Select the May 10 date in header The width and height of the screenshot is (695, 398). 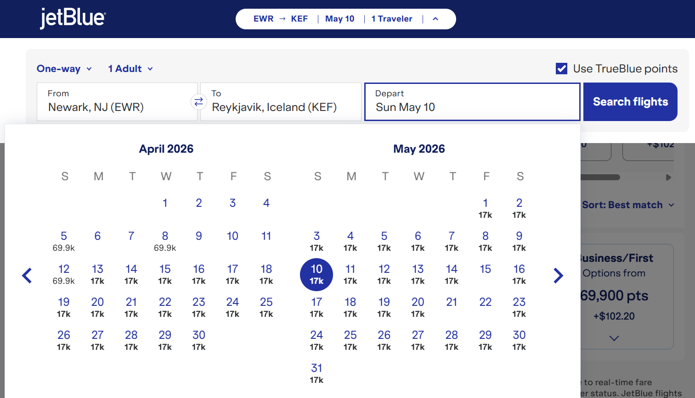(x=340, y=18)
